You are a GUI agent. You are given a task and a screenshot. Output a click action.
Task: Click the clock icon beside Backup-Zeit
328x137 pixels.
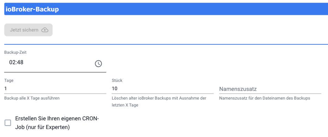(x=98, y=64)
